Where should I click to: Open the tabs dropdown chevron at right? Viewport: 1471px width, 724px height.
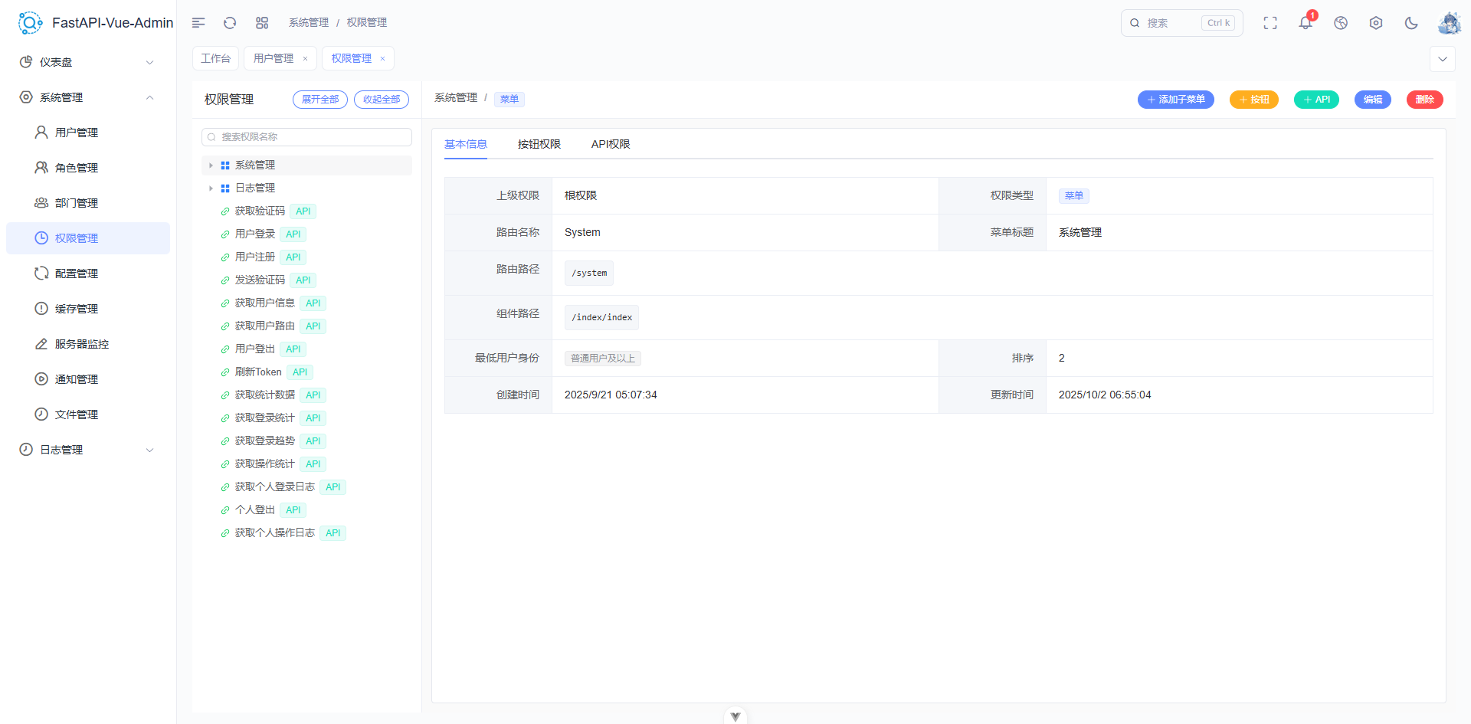[1443, 59]
